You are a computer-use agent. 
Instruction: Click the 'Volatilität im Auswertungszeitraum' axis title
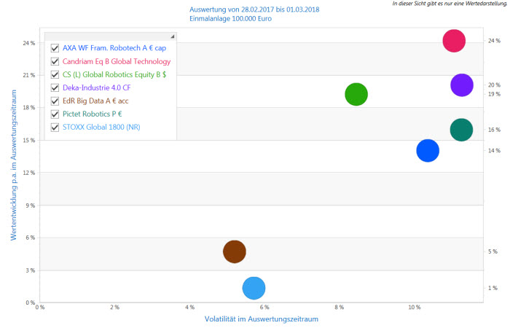pos(262,319)
